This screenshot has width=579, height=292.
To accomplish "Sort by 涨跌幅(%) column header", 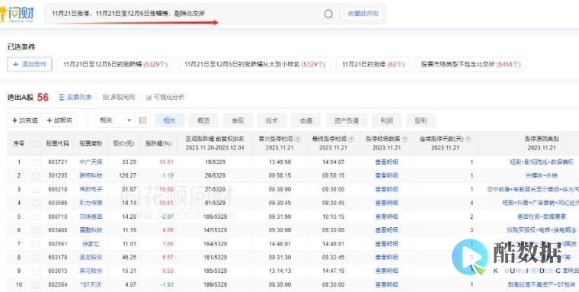I will pyautogui.click(x=158, y=143).
